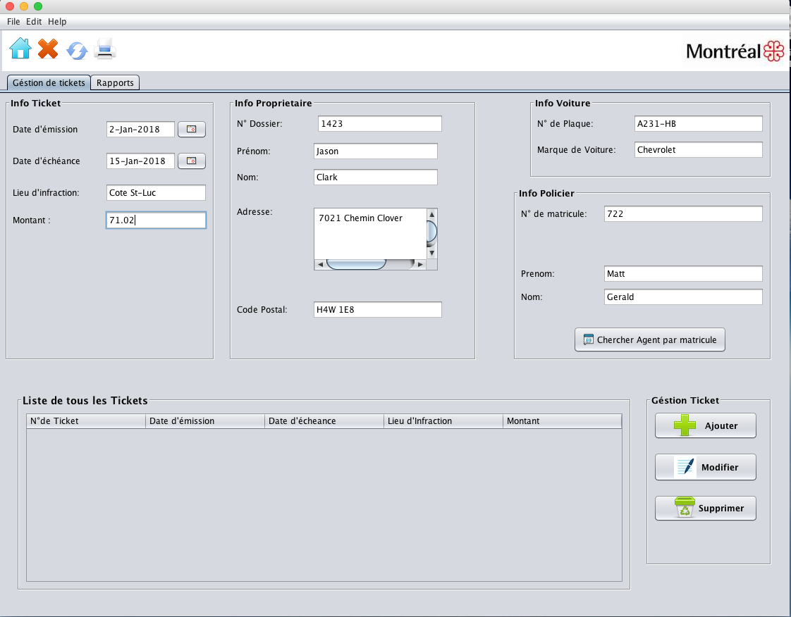Click the orange X delete icon
Image resolution: width=791 pixels, height=617 pixels.
(x=48, y=49)
